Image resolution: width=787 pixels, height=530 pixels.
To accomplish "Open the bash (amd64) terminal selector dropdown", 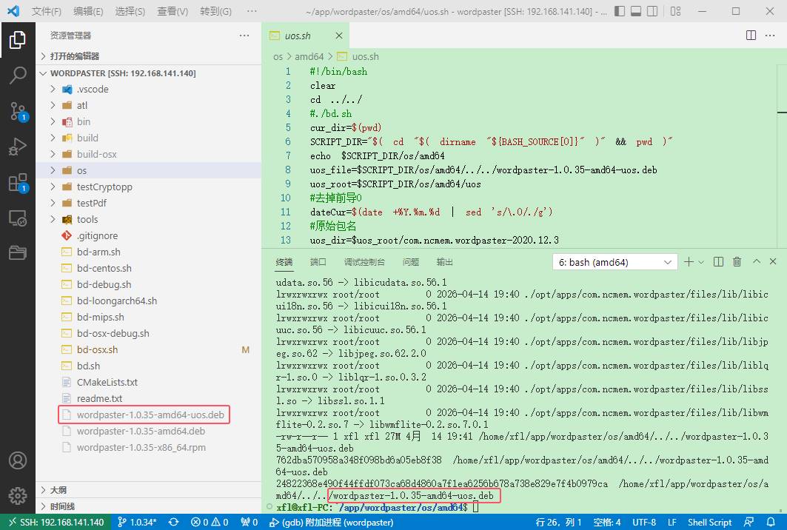I will coord(614,262).
